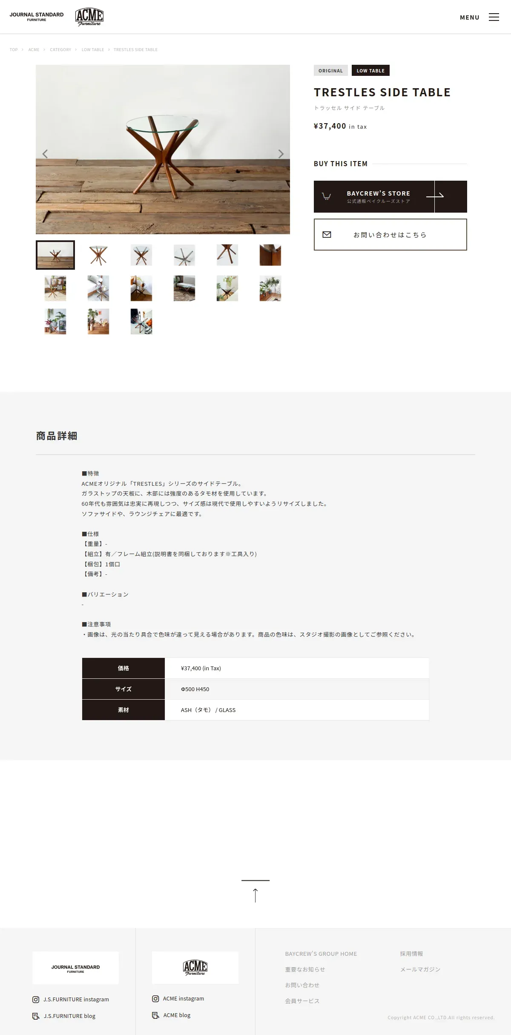Viewport: 511px width, 1035px height.
Task: Click the 商品詳細 section heading
Action: [57, 436]
